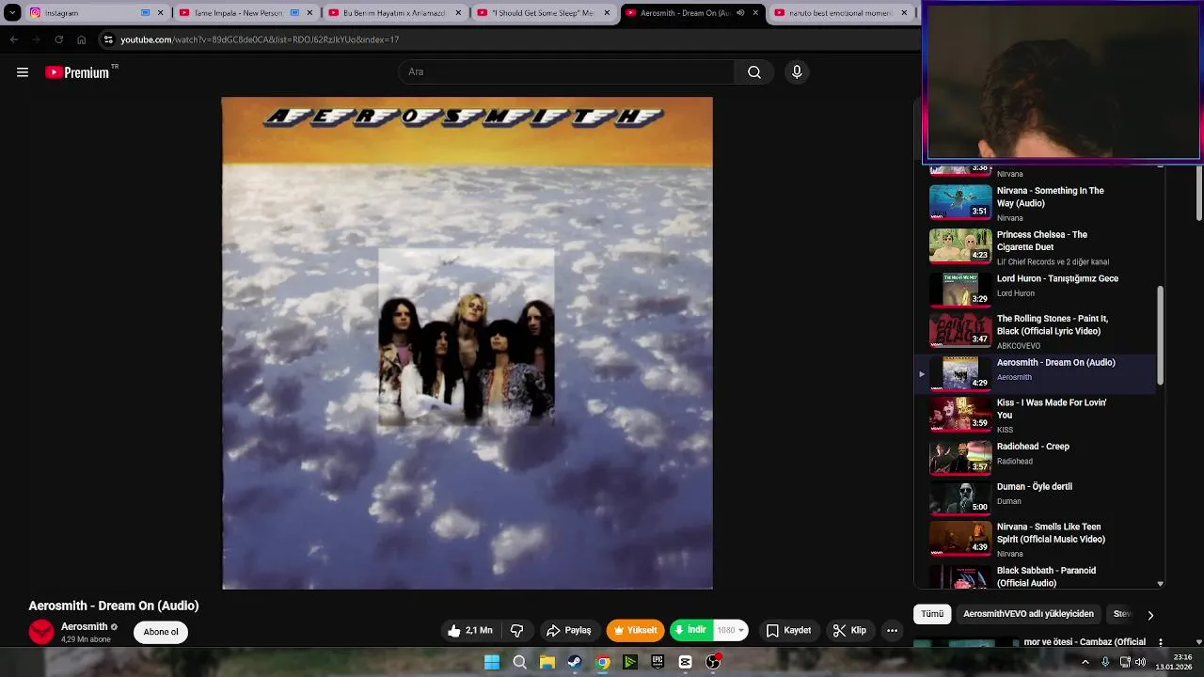Image resolution: width=1204 pixels, height=677 pixels.
Task: Play The Rolling Stones - Paint It, Black
Action: coord(1035,331)
